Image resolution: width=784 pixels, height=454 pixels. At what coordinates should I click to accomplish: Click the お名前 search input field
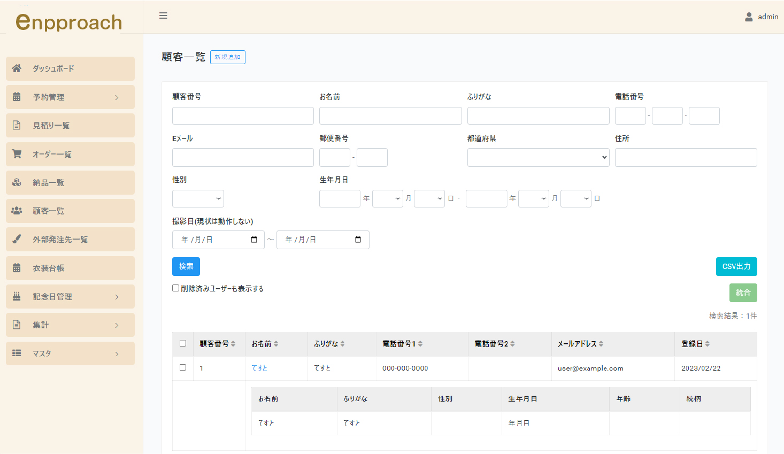click(390, 116)
